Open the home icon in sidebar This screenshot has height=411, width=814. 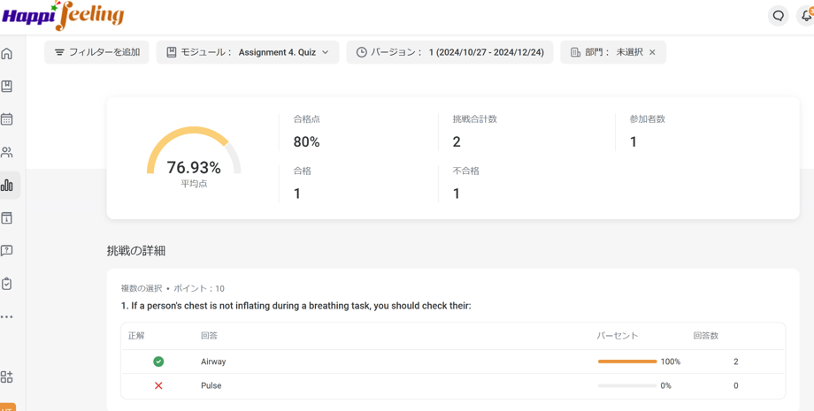[7, 54]
